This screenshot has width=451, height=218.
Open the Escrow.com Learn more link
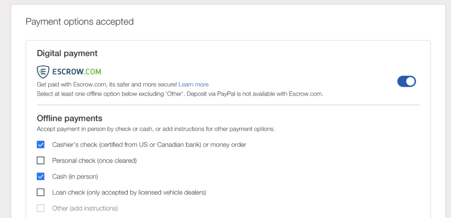194,85
